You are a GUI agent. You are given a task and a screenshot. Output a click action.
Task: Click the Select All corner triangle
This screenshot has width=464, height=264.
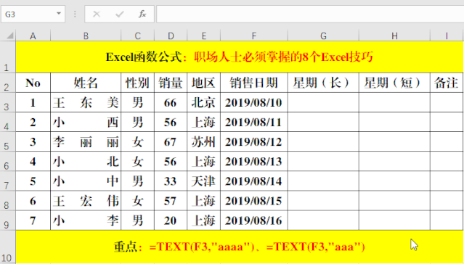(10, 36)
